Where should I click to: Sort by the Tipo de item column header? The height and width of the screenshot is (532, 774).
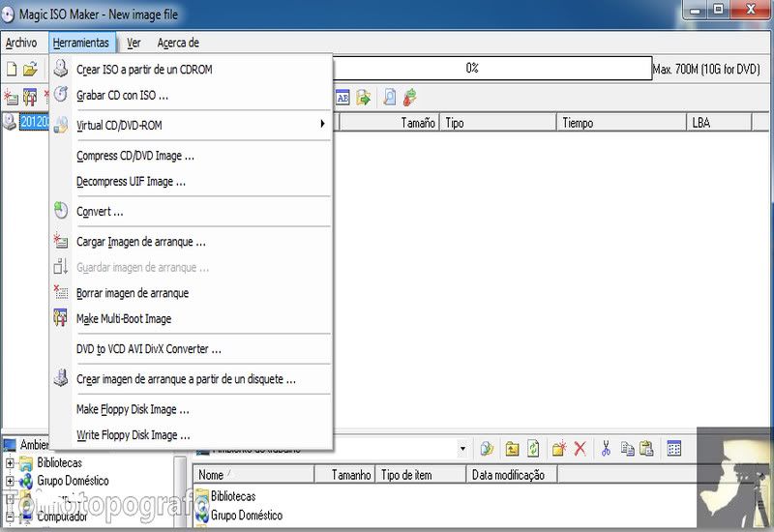point(421,475)
